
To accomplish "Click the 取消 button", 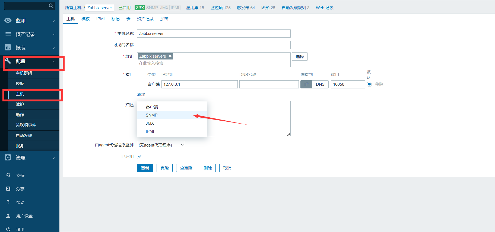I will tap(227, 168).
